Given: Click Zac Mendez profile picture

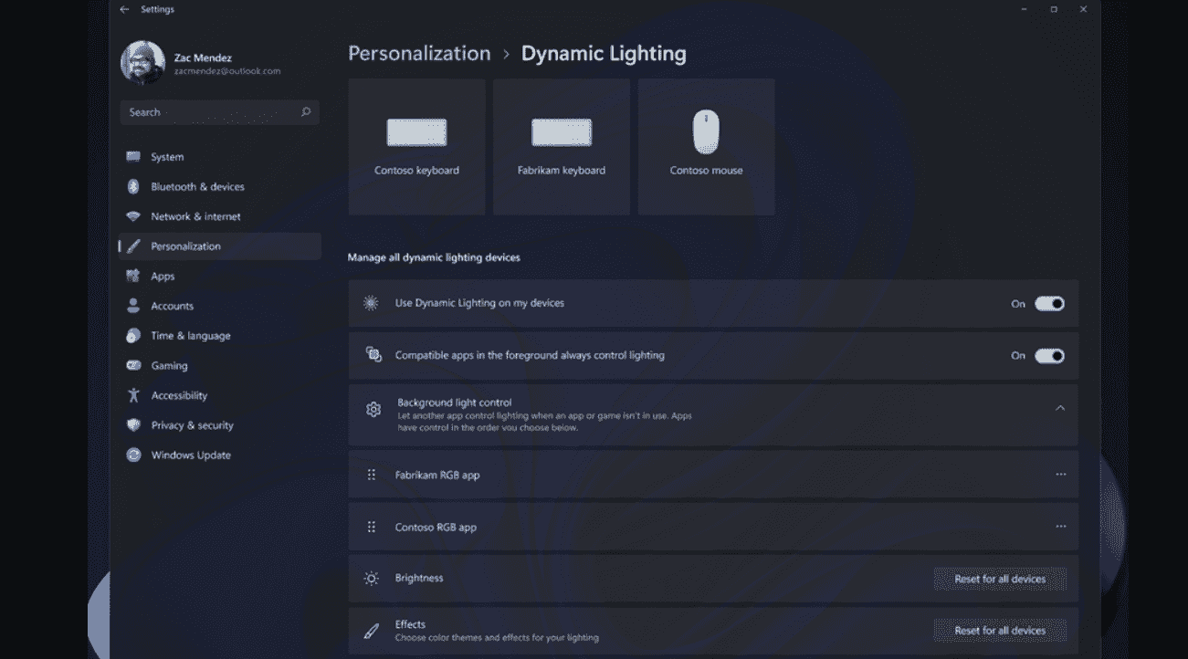Looking at the screenshot, I should click(142, 63).
